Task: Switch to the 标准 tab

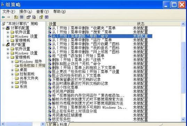Action: pos(64,124)
